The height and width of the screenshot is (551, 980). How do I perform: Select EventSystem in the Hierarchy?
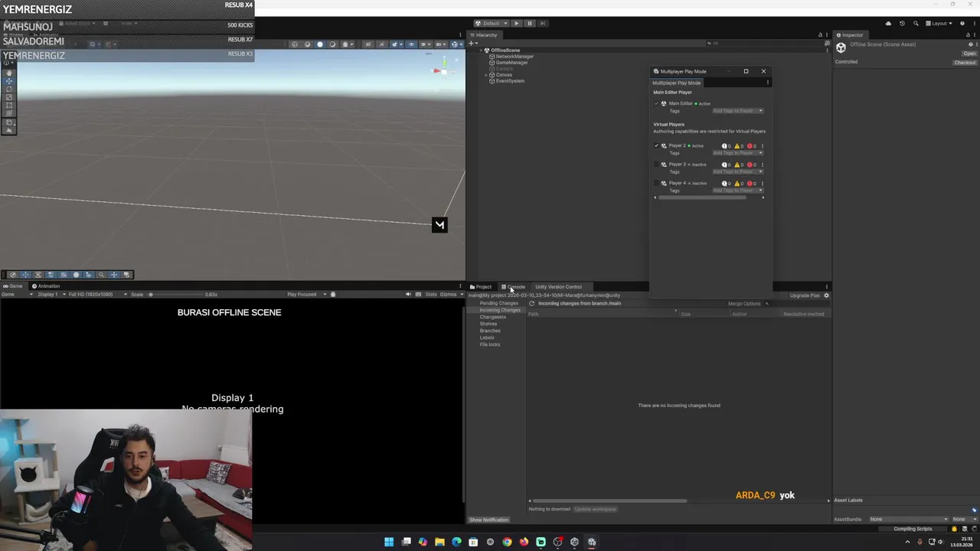click(x=510, y=81)
